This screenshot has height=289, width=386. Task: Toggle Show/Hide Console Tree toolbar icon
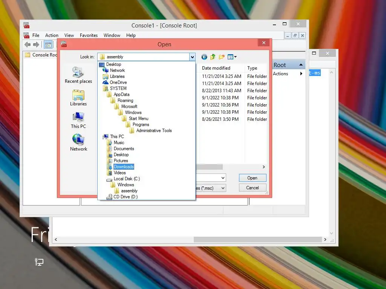click(x=48, y=45)
